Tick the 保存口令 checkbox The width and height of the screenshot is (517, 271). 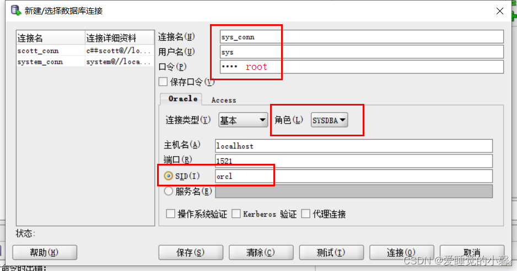(x=163, y=81)
